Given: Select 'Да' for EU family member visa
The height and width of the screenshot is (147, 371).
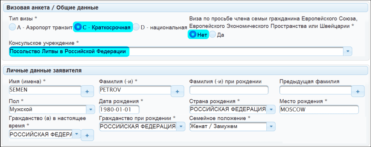Looking at the screenshot, I should click(x=213, y=35).
